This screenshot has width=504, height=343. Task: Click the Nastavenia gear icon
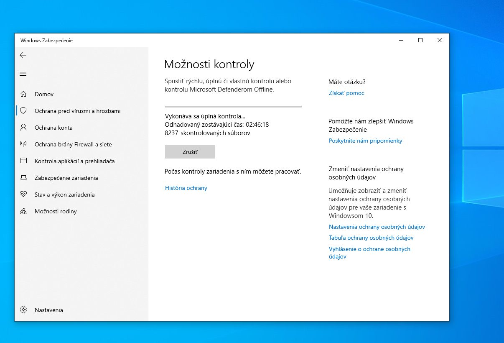[x=23, y=310]
